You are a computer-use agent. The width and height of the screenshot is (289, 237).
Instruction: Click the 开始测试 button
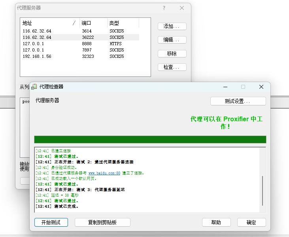51,222
